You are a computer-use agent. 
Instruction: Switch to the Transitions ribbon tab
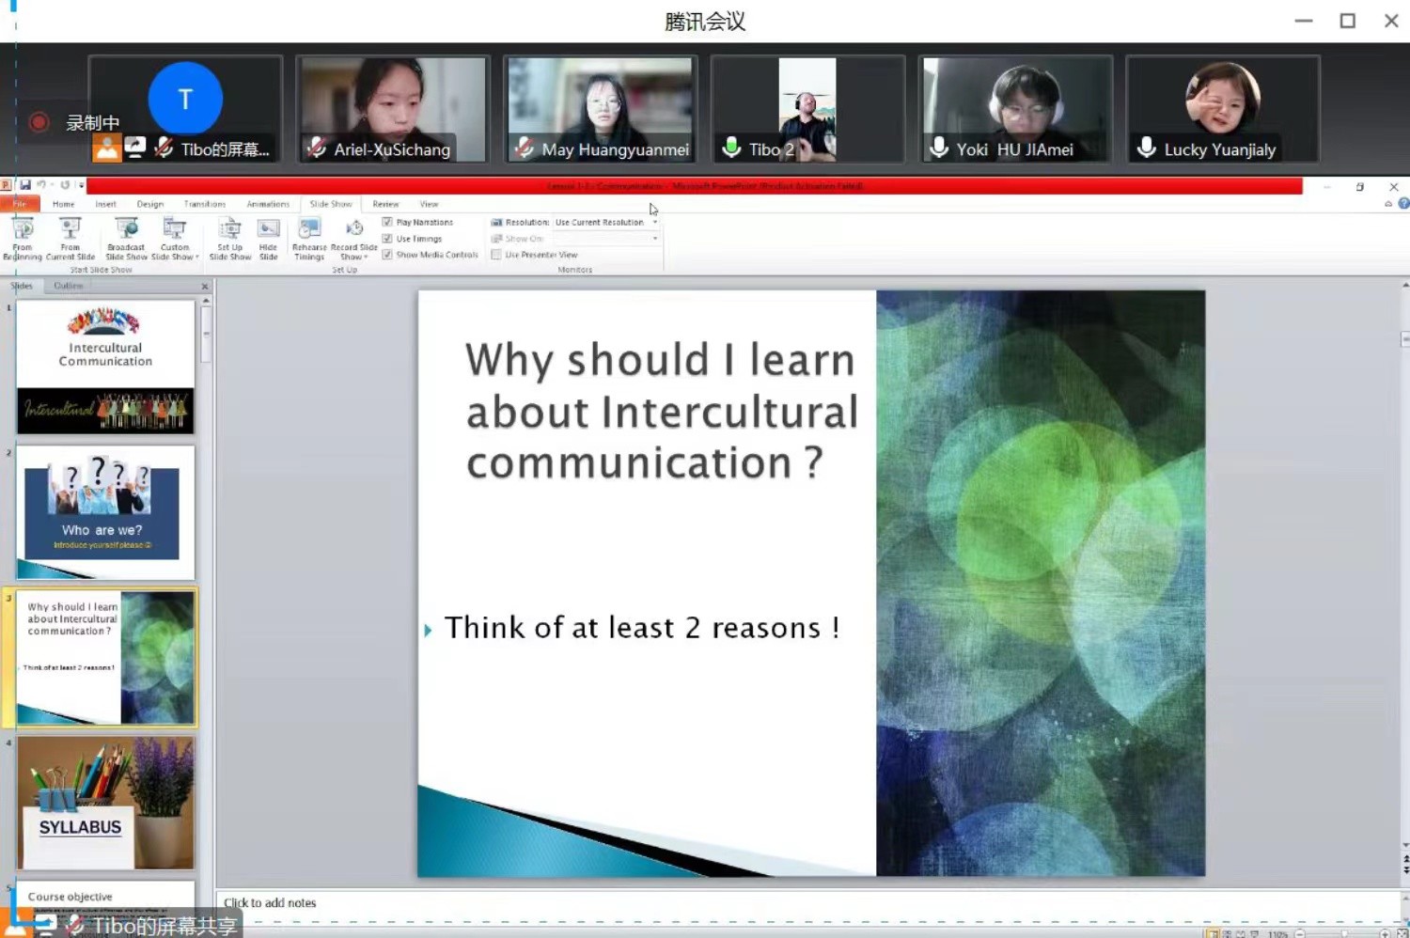205,204
